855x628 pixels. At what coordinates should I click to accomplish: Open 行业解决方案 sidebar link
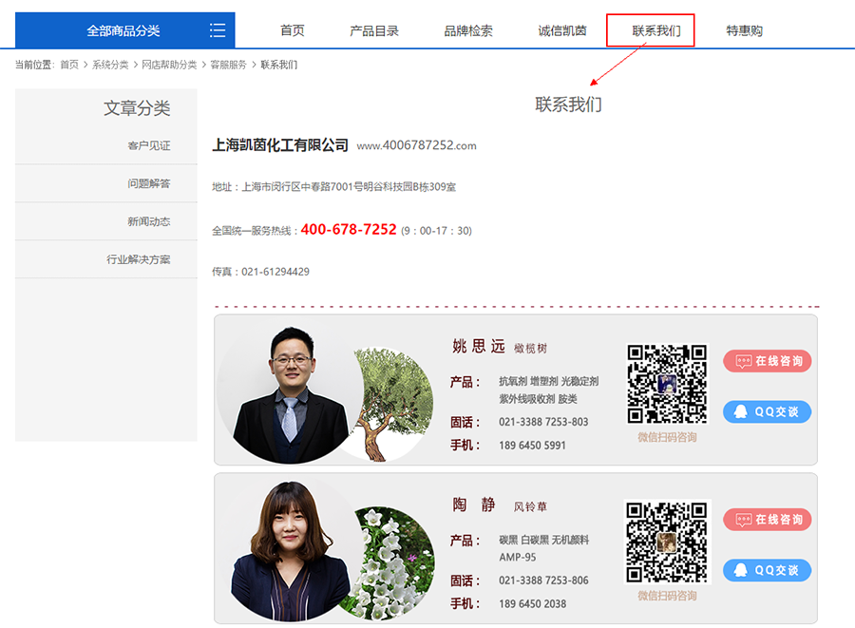(139, 259)
